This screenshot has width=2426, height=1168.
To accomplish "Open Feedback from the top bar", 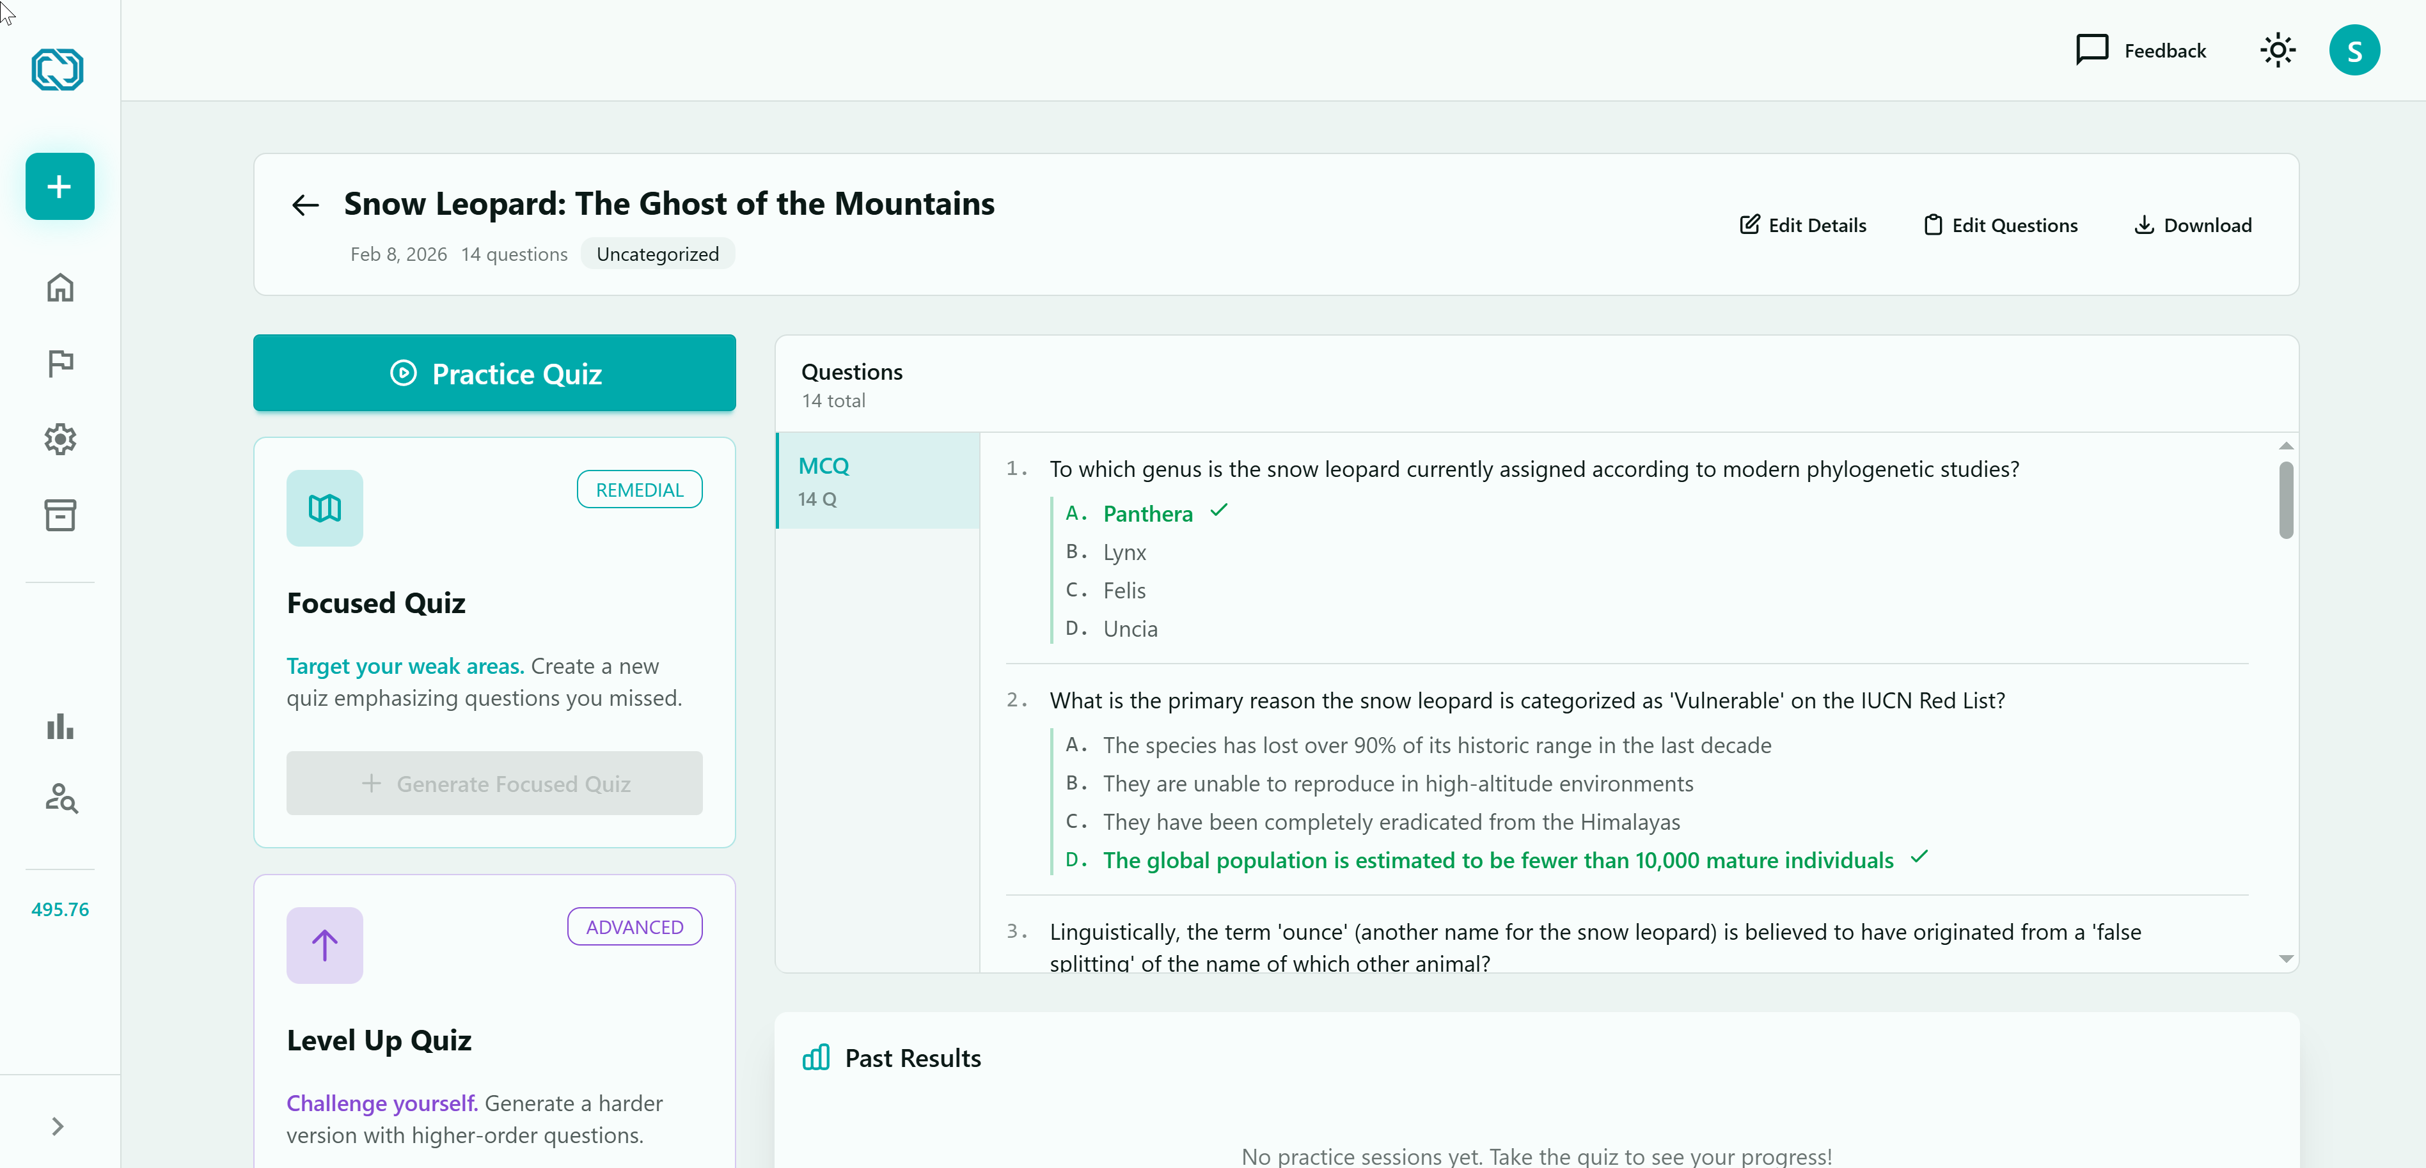I will click(x=2141, y=50).
